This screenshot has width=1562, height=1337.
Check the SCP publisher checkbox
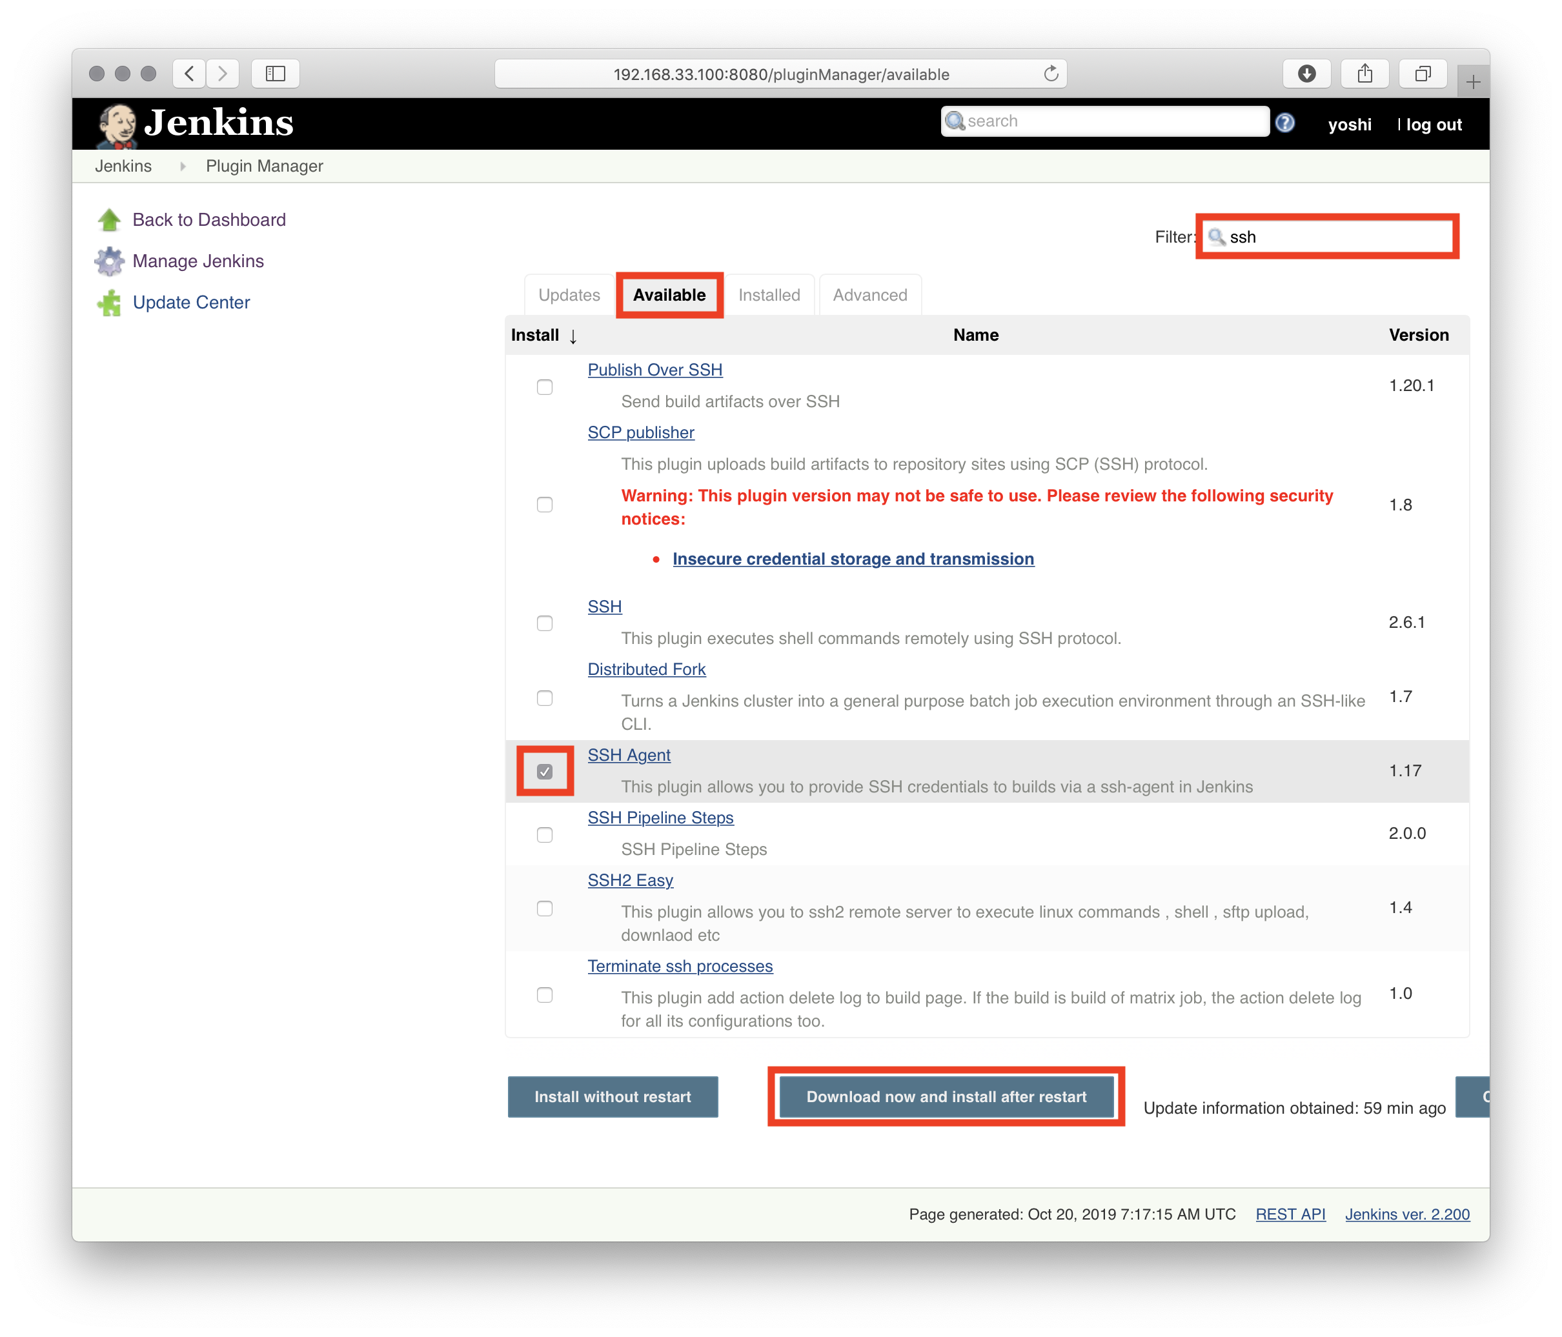pyautogui.click(x=544, y=505)
